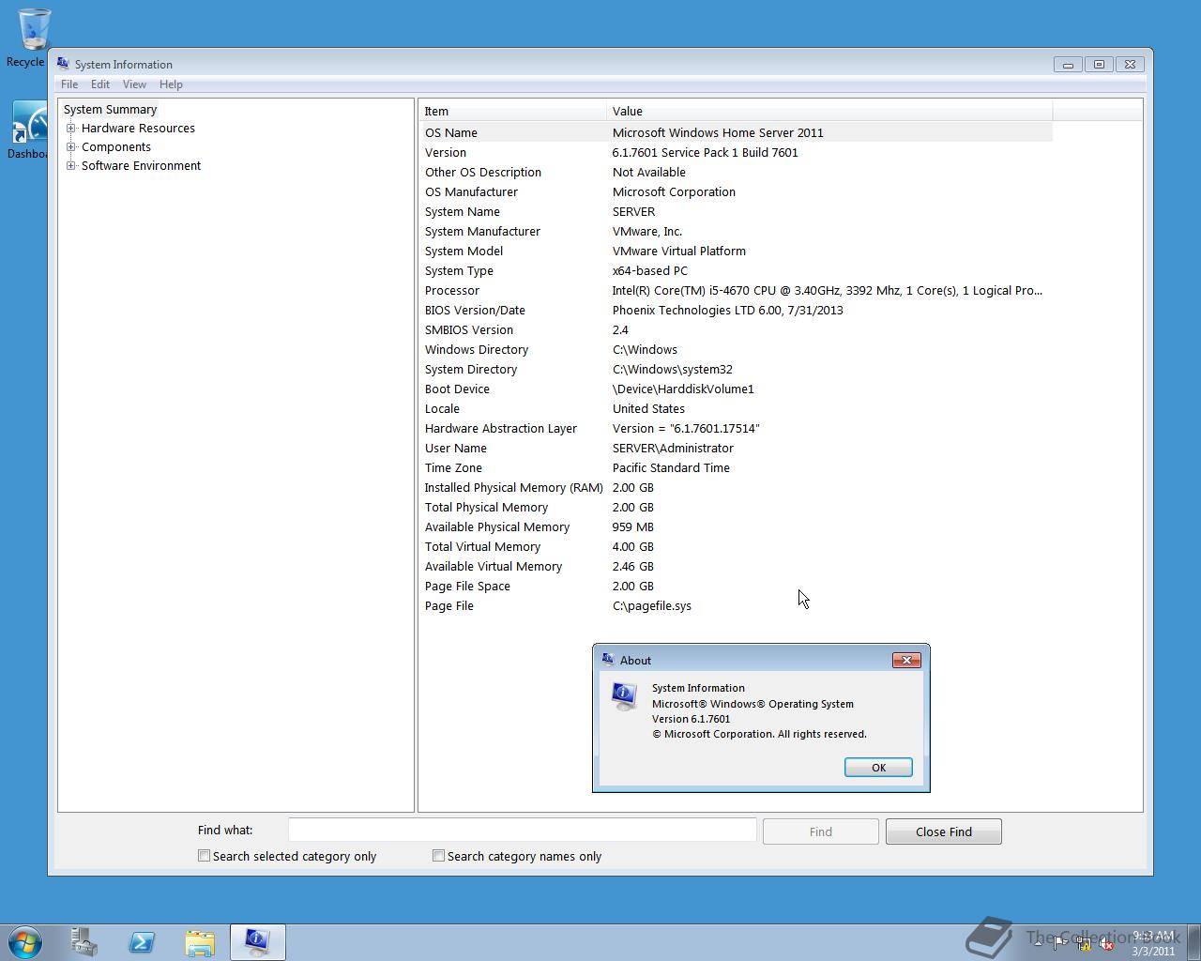The width and height of the screenshot is (1201, 961).
Task: Expand Software Environment node
Action: [70, 166]
